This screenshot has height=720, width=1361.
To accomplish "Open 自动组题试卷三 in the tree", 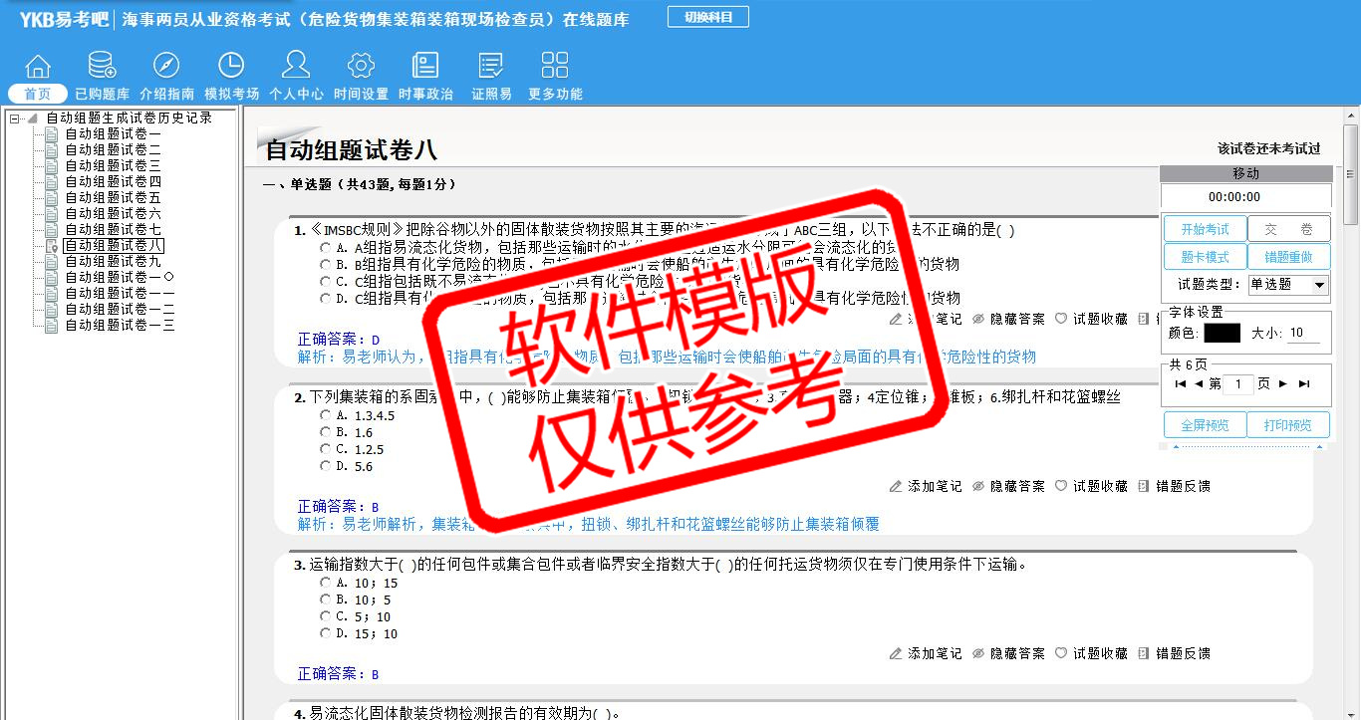I will pos(113,166).
